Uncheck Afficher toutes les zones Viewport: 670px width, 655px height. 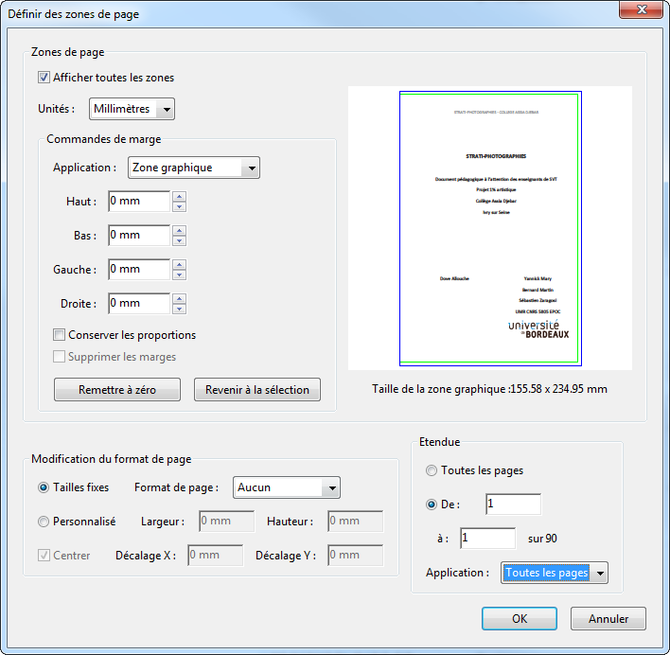click(44, 78)
